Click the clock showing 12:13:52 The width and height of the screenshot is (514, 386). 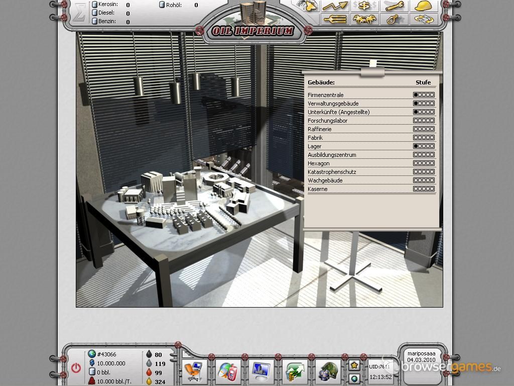tap(380, 377)
